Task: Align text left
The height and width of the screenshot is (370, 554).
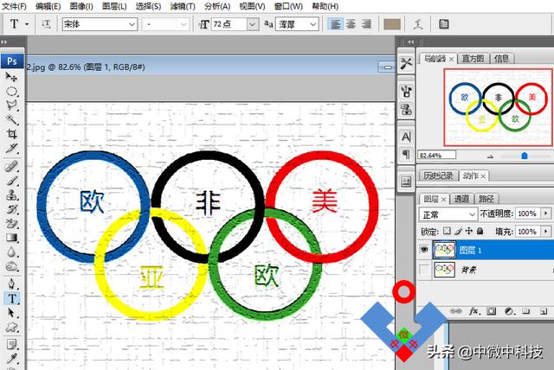Action: (335, 24)
